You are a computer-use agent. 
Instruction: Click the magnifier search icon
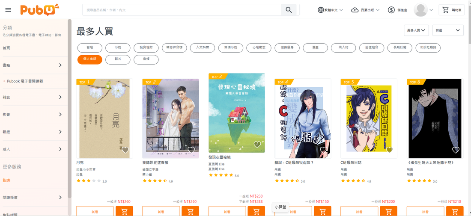pos(289,10)
